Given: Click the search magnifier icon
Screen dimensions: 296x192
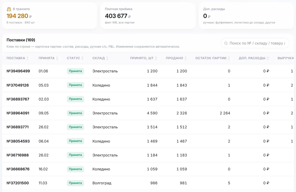Looking at the screenshot, I should pyautogui.click(x=226, y=43).
